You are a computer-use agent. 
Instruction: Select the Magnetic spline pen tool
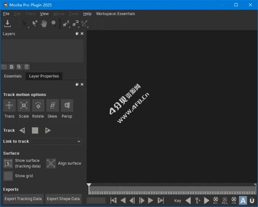[75, 23]
